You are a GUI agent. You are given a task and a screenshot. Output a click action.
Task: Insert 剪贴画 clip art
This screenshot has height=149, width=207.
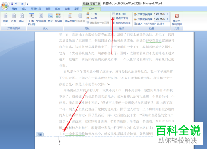pyautogui.click(x=58, y=18)
